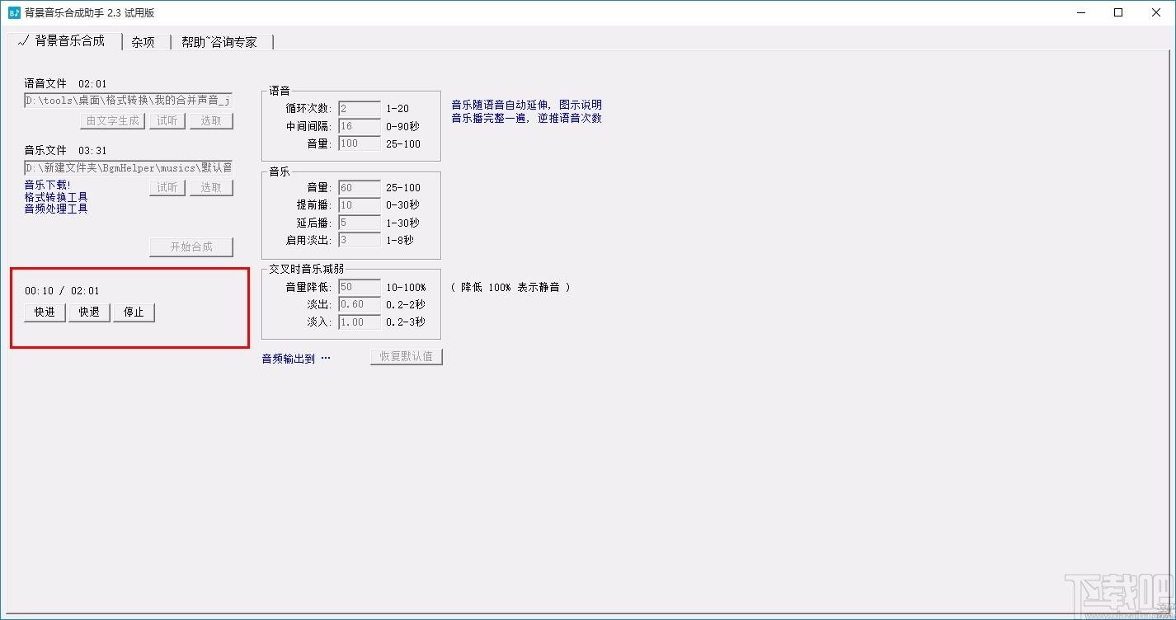Click the 0-90秒 range text
This screenshot has height=620, width=1176.
click(402, 126)
